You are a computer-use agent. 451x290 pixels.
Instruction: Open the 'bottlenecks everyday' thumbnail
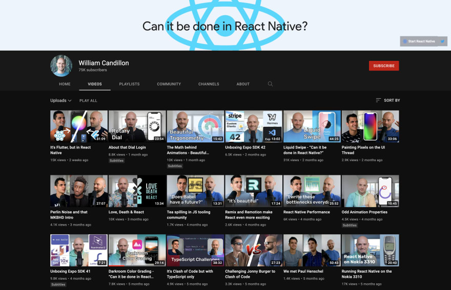[312, 191]
